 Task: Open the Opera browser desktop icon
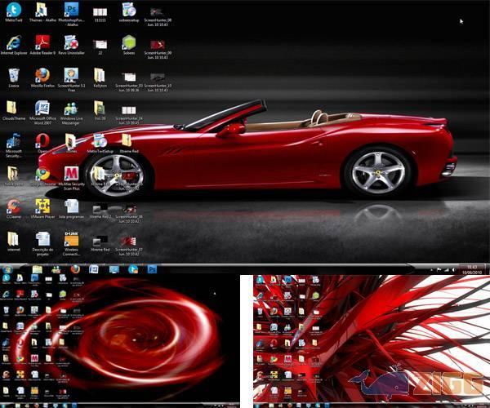pos(42,141)
